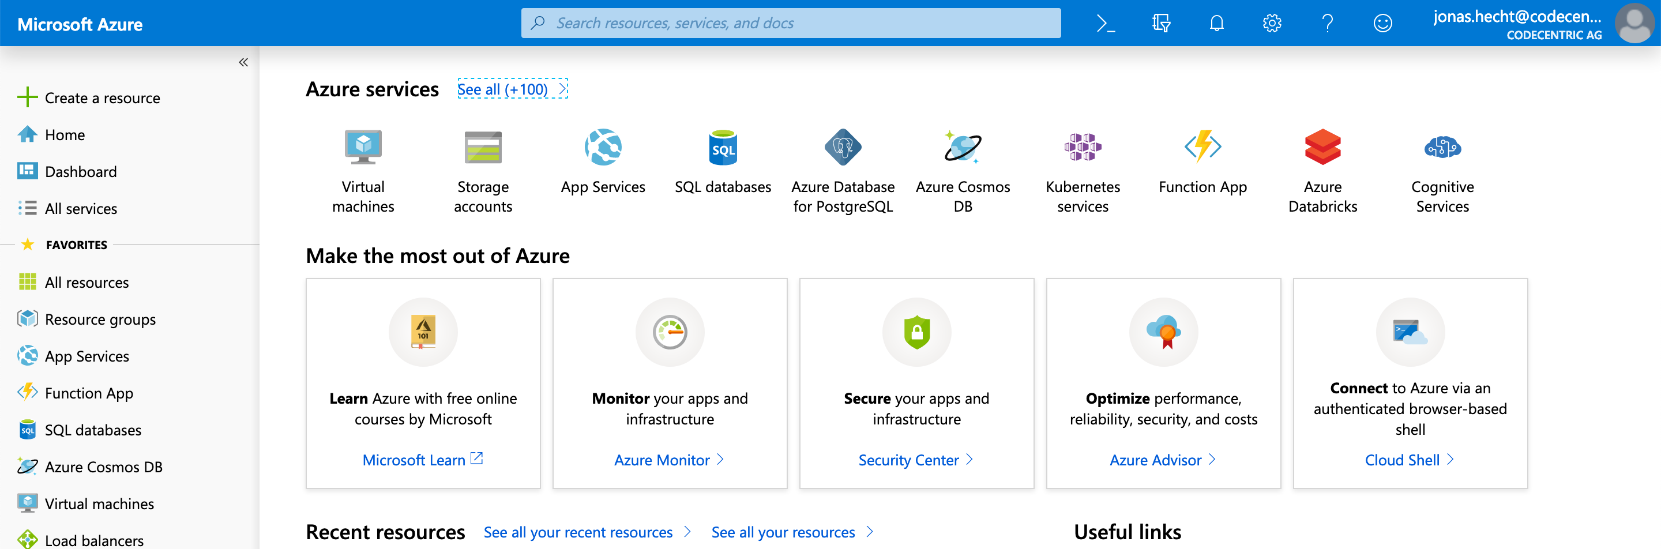Screen dimensions: 1661x549
Task: Open the feedback smiley icon
Action: [1382, 24]
